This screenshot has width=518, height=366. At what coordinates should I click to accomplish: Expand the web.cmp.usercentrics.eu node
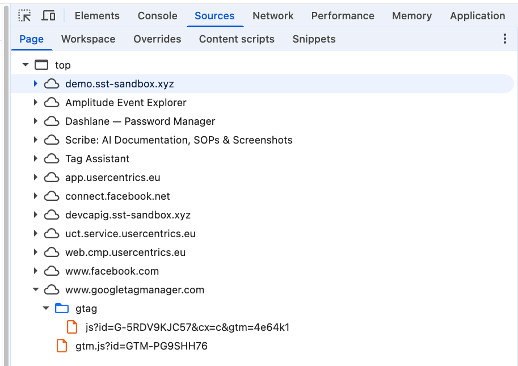pos(35,253)
